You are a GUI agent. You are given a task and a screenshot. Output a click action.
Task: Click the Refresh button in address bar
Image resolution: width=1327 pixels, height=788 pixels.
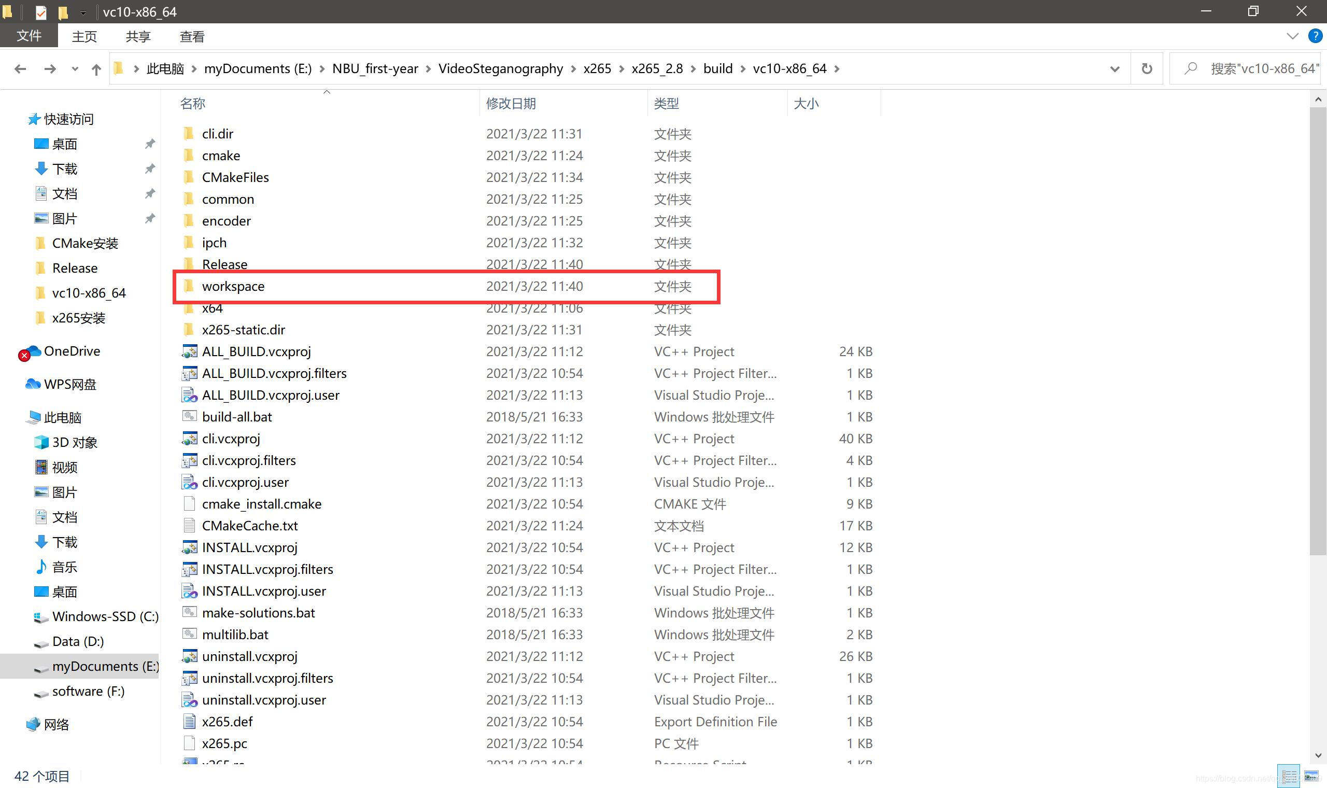click(x=1147, y=69)
